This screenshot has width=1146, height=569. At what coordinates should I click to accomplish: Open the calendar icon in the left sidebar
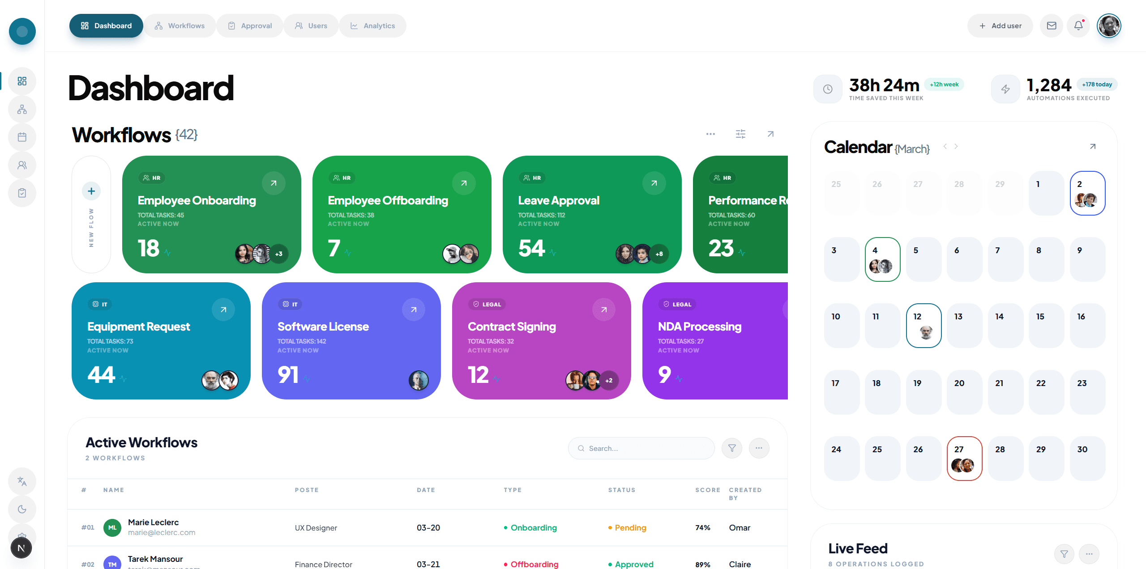22,137
